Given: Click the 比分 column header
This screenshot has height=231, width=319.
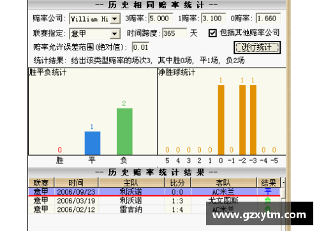Looking at the screenshot, I should pyautogui.click(x=177, y=183).
